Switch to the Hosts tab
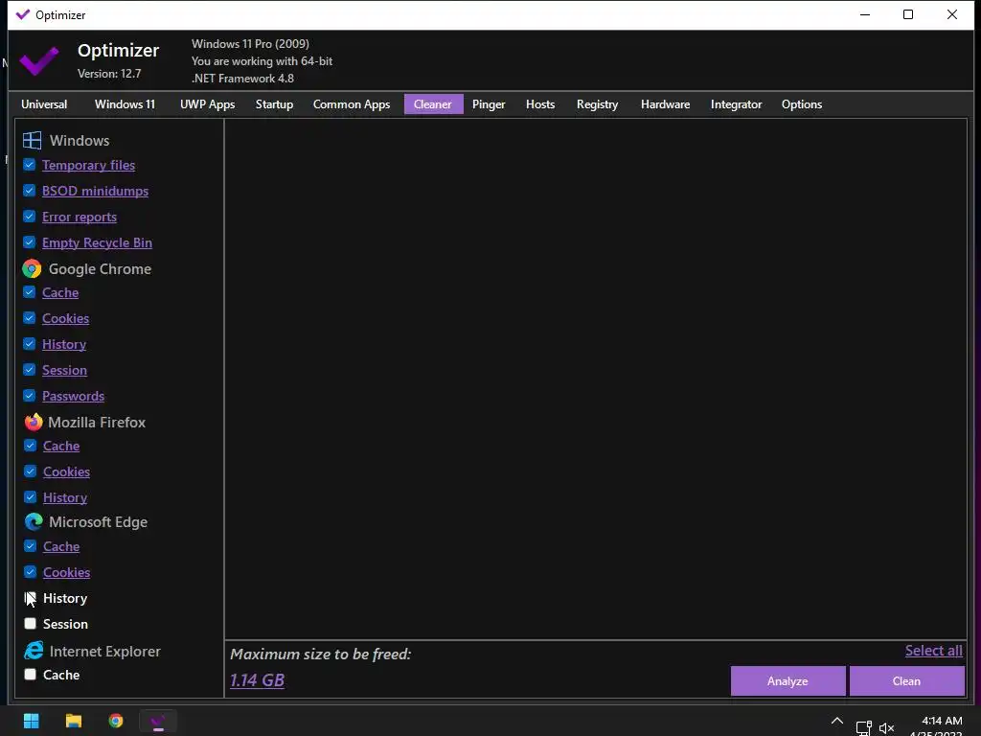 click(540, 104)
